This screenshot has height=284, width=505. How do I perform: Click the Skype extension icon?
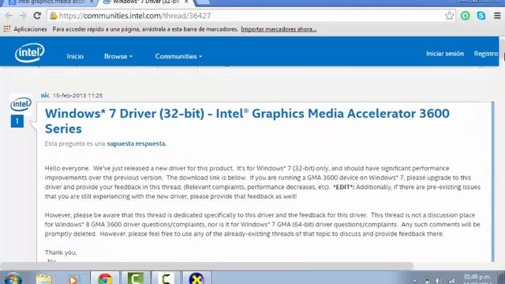click(x=481, y=16)
